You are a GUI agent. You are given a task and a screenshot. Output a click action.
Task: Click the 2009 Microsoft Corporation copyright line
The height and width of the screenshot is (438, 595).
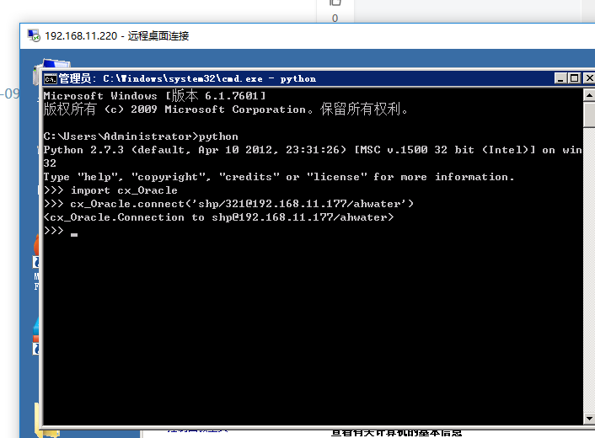coord(226,109)
